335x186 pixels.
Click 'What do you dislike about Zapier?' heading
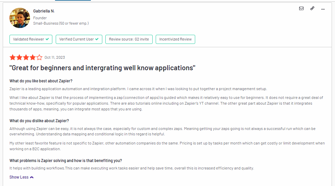[39, 121]
